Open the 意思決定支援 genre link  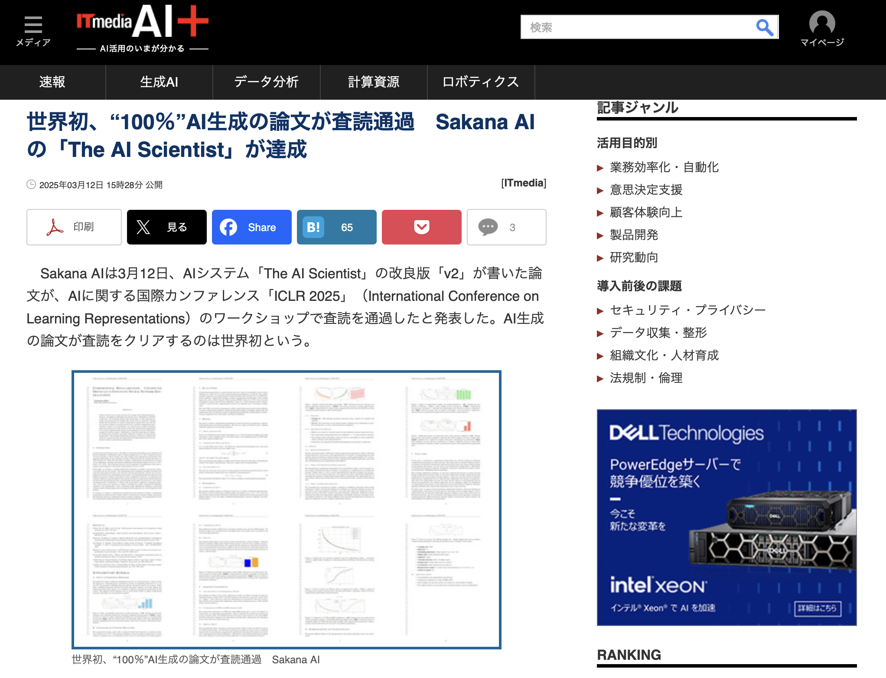pos(646,190)
